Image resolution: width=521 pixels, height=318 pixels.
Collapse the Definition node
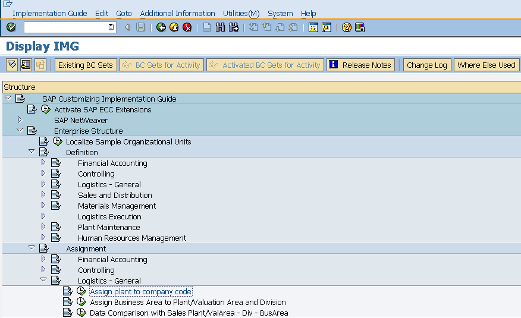[x=32, y=152]
